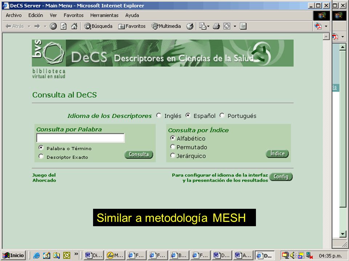Viewport: 349px width, 261px height.
Task: Expand the Back button history dropdown
Action: tap(29, 26)
